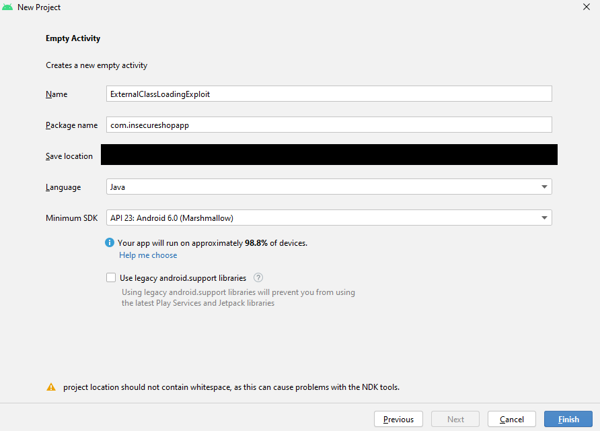Expand the Language selector arrow
The height and width of the screenshot is (431, 600).
544,187
